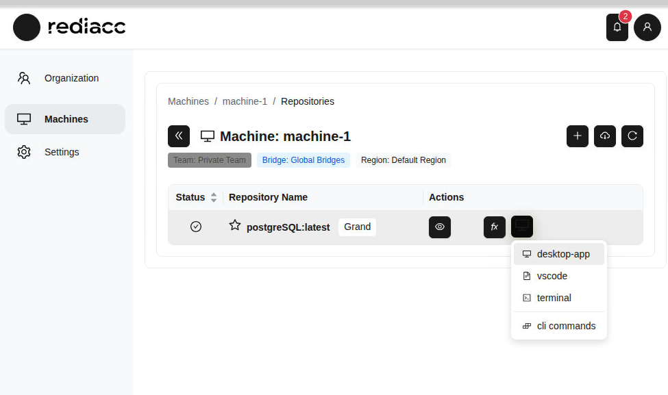
Task: Click the add repository plus icon
Action: pos(577,136)
